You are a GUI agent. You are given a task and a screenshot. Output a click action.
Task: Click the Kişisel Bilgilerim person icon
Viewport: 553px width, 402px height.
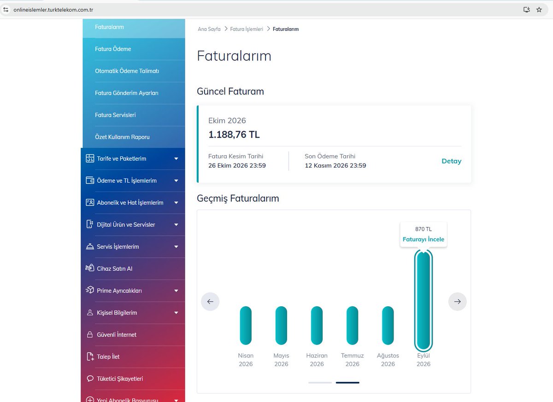tap(90, 313)
